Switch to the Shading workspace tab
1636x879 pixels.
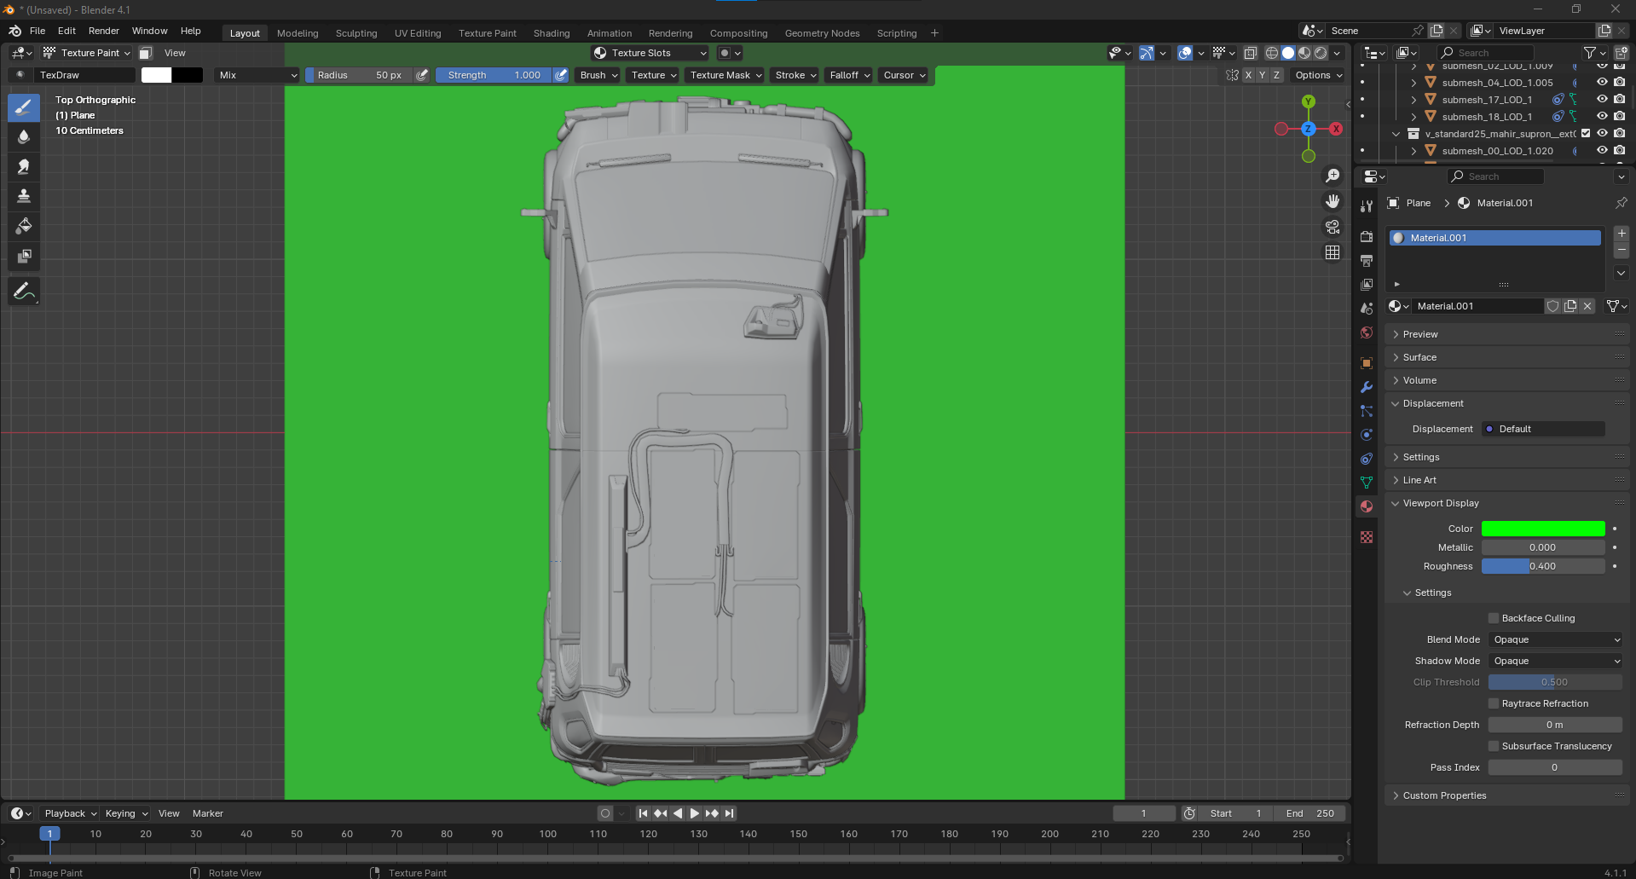coord(551,33)
